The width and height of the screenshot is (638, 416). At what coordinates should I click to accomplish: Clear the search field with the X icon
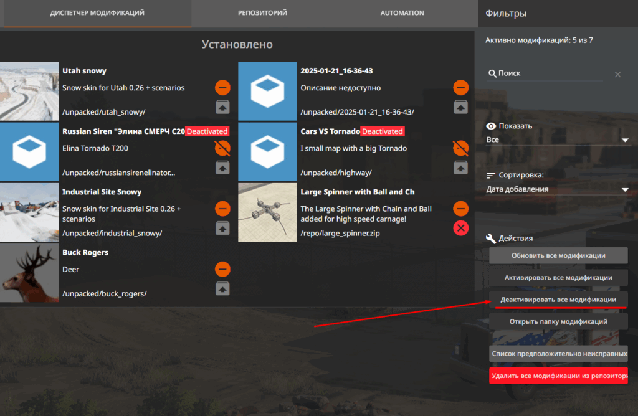click(617, 74)
